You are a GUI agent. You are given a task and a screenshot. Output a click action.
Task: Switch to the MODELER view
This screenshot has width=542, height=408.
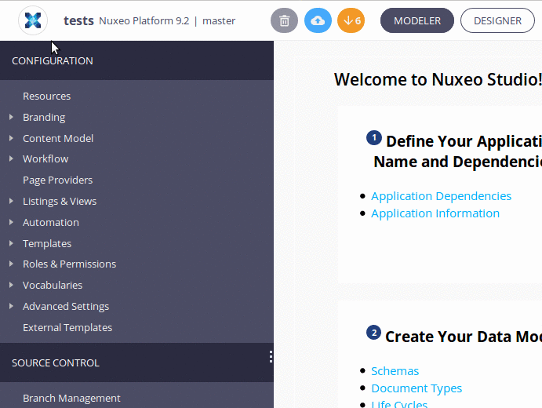(417, 20)
